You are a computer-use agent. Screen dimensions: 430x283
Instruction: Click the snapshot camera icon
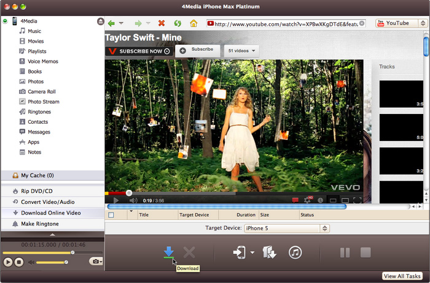[95, 262]
